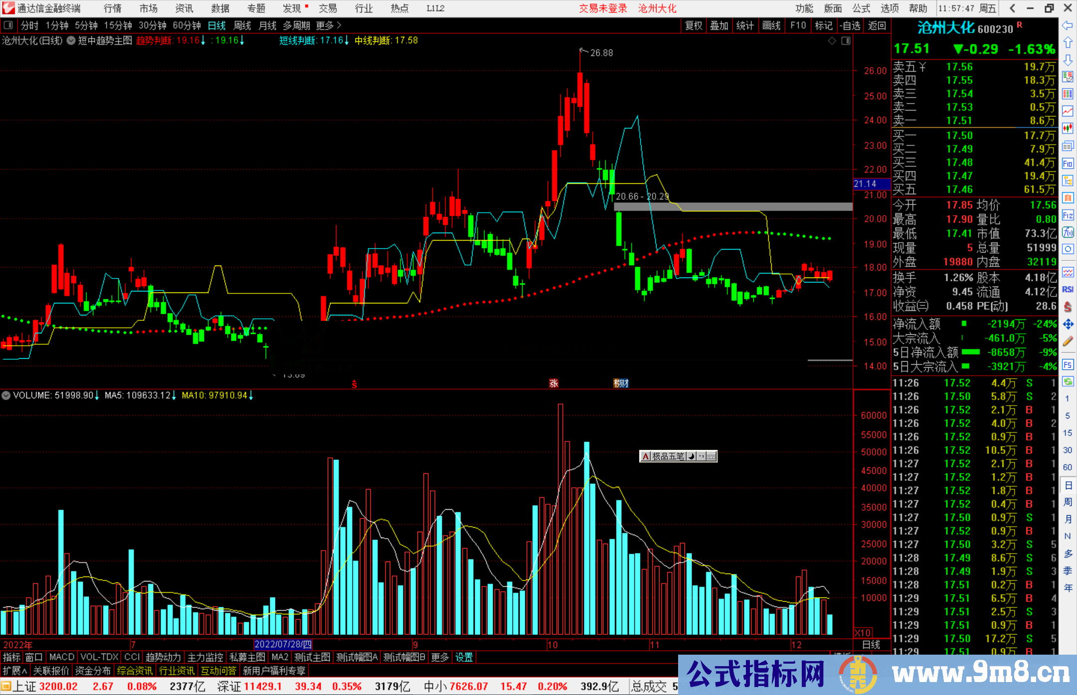This screenshot has height=695, width=1077.
Task: Expand the 更多 timeframe options
Action: pyautogui.click(x=329, y=25)
